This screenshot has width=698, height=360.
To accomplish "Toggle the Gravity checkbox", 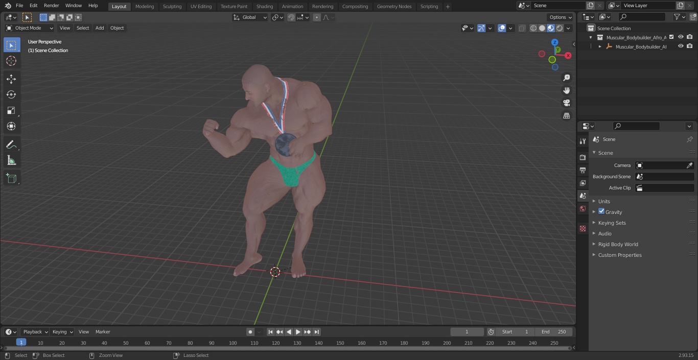I will tap(601, 211).
